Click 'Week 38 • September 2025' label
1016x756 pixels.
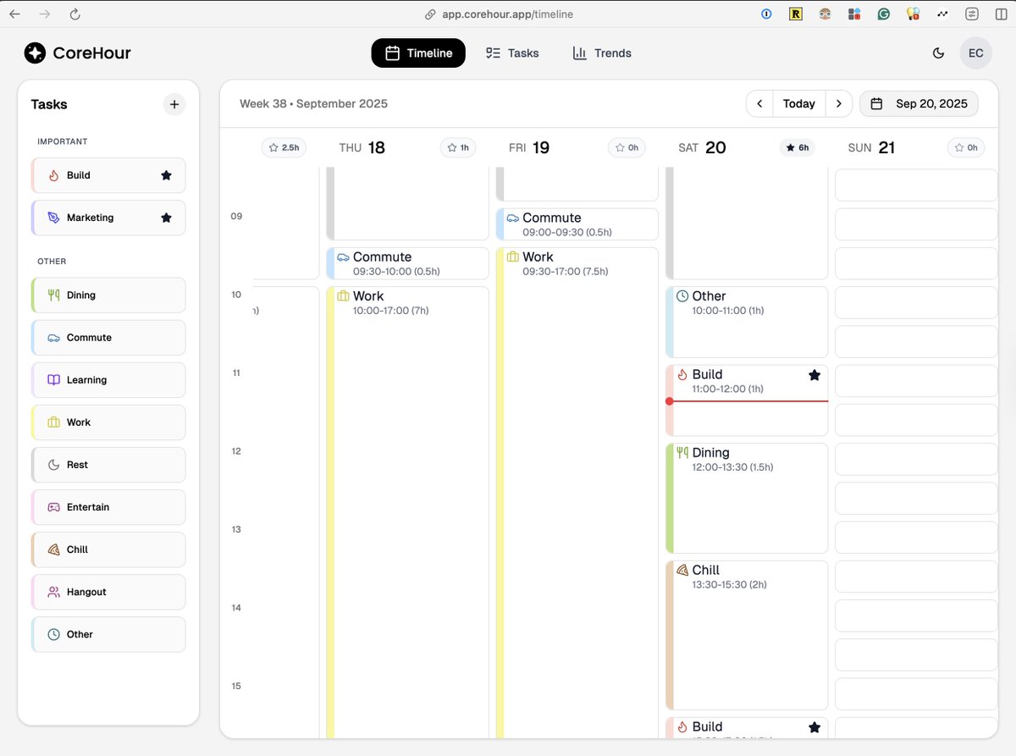pyautogui.click(x=313, y=103)
